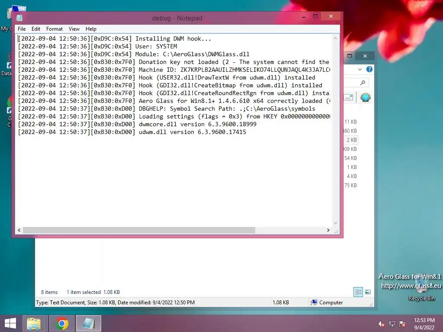This screenshot has height=332, width=443.
Task: Click the muted volume tray icon
Action: [x=382, y=324]
